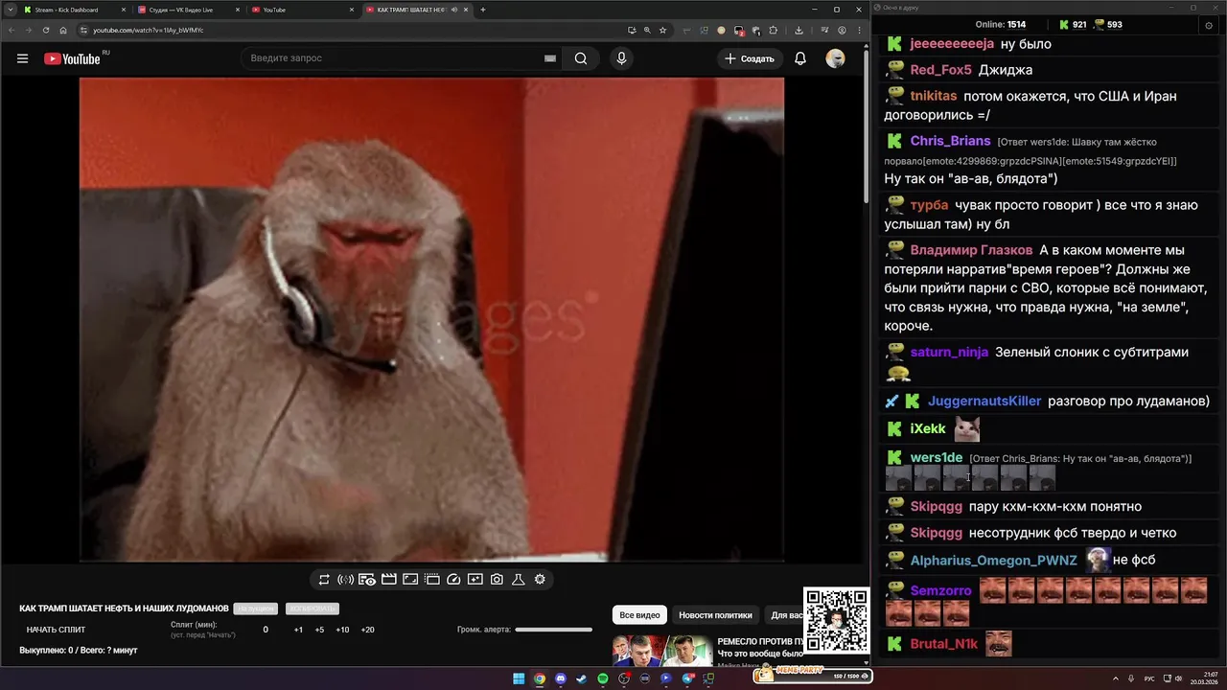Click the YouTube search magnifier button

point(581,58)
